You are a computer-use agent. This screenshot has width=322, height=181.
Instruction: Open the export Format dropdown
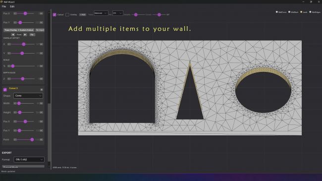pyautogui.click(x=29, y=159)
